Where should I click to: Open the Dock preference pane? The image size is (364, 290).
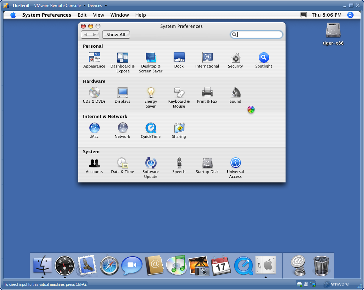point(179,60)
